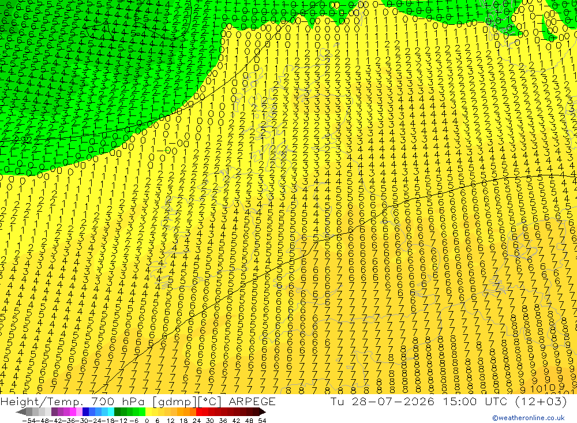577x423 pixels.
Task: Select the -54 legend scale label
Action: point(29,421)
